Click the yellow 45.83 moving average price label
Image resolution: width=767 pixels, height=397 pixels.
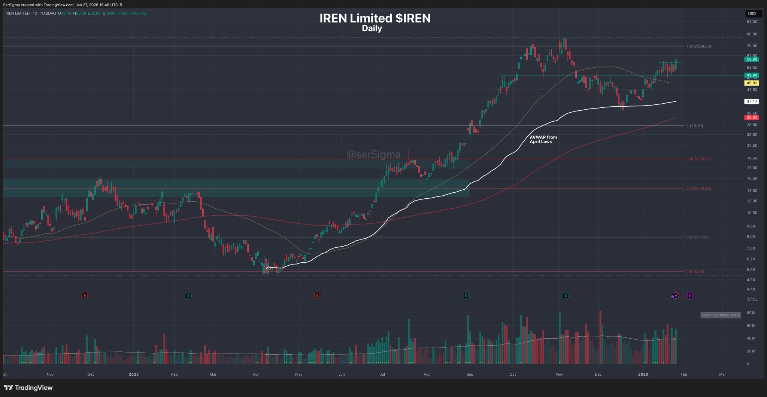(752, 83)
